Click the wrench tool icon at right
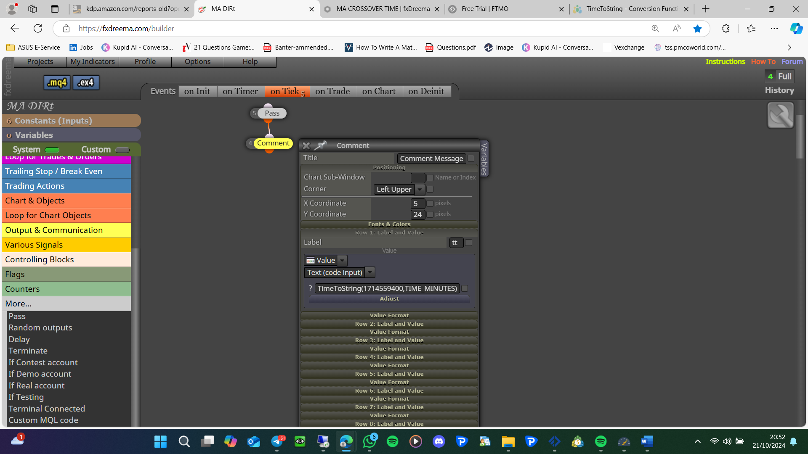 click(781, 115)
